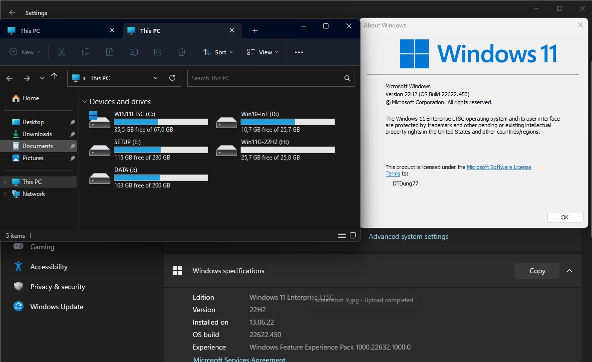Screen dimensions: 592x362
Task: Click the Share icon in Explorer toolbar
Action: (157, 52)
